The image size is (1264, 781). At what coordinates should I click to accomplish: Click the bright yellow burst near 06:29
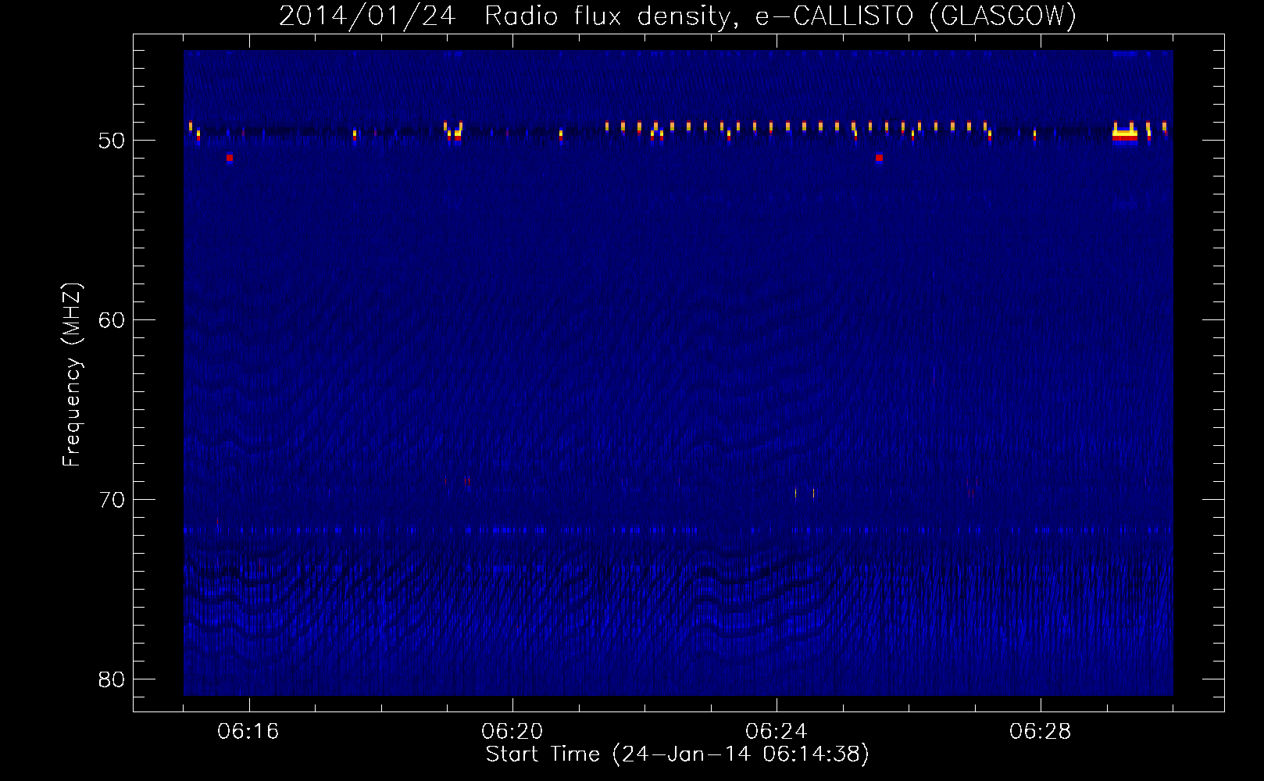click(1125, 134)
